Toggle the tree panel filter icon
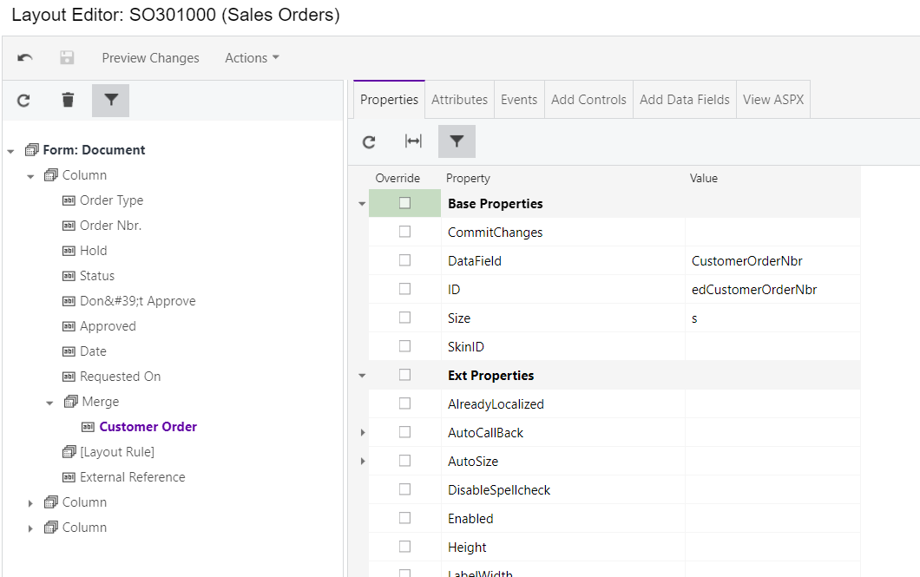 pos(110,101)
